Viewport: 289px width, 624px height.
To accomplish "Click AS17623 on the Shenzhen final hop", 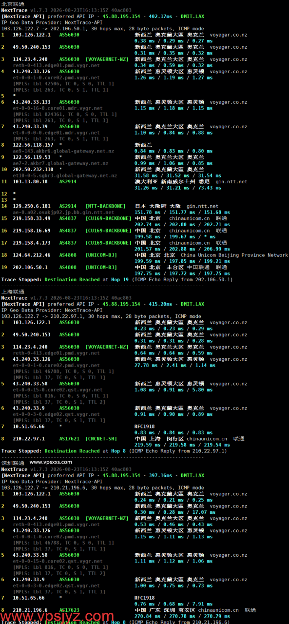I will (69, 610).
